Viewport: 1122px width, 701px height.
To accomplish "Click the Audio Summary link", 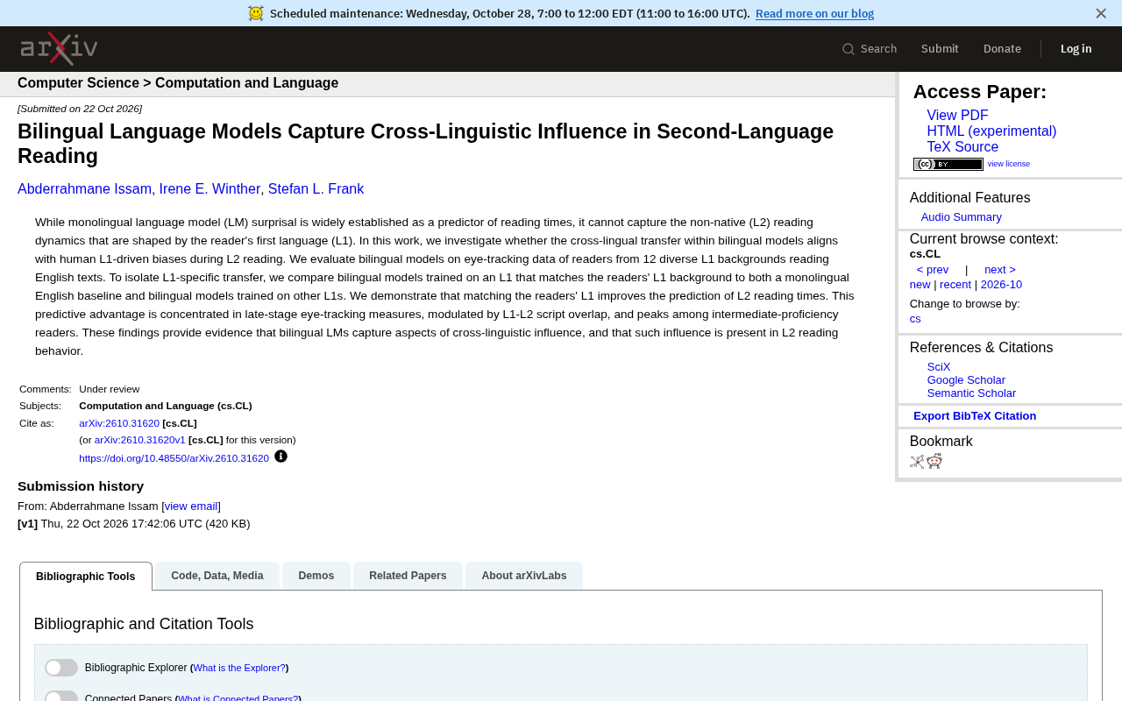I will [x=961, y=217].
